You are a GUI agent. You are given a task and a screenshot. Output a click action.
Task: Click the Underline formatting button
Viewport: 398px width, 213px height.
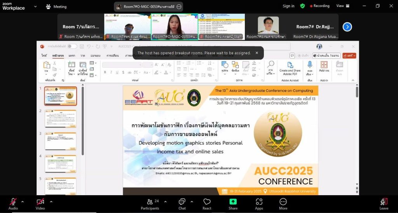[117, 72]
